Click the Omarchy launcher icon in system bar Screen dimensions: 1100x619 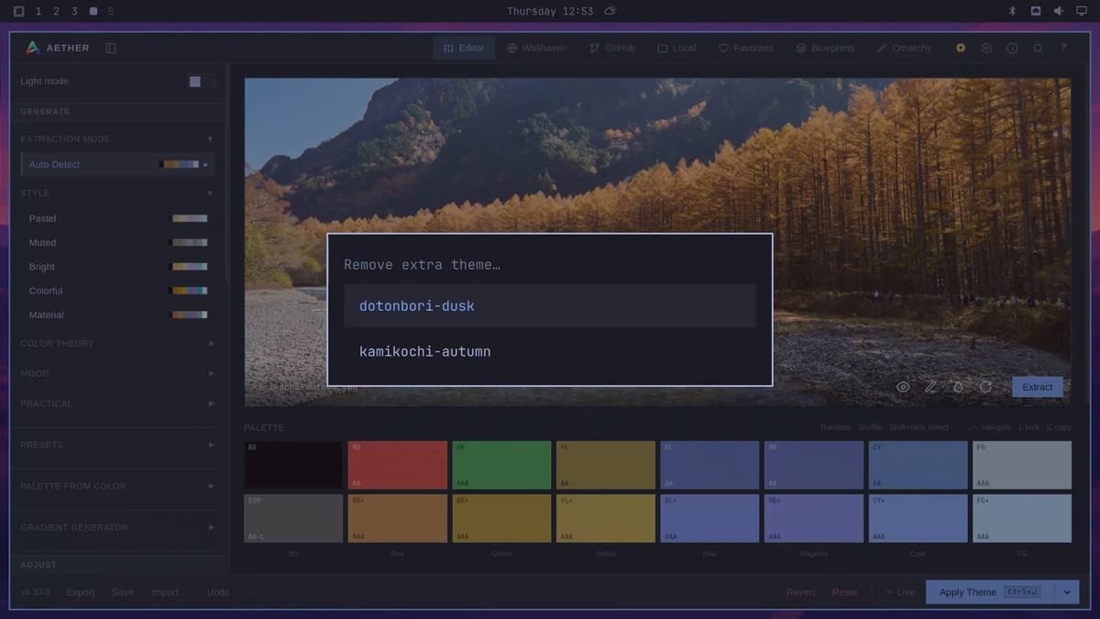[19, 11]
